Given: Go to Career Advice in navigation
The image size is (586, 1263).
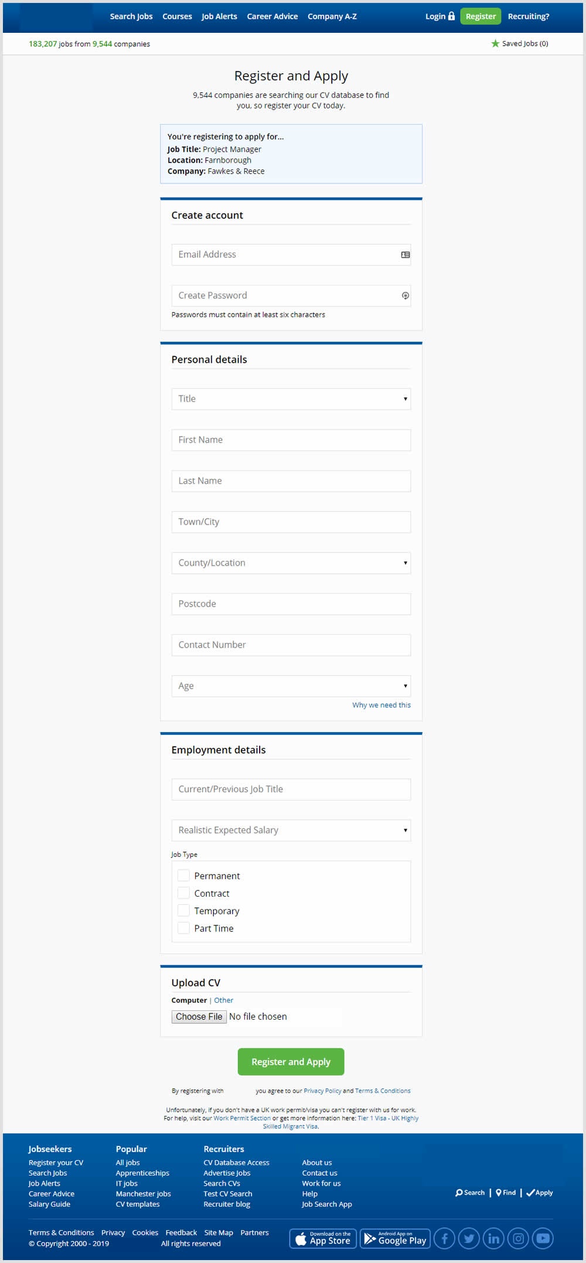Looking at the screenshot, I should tap(272, 16).
